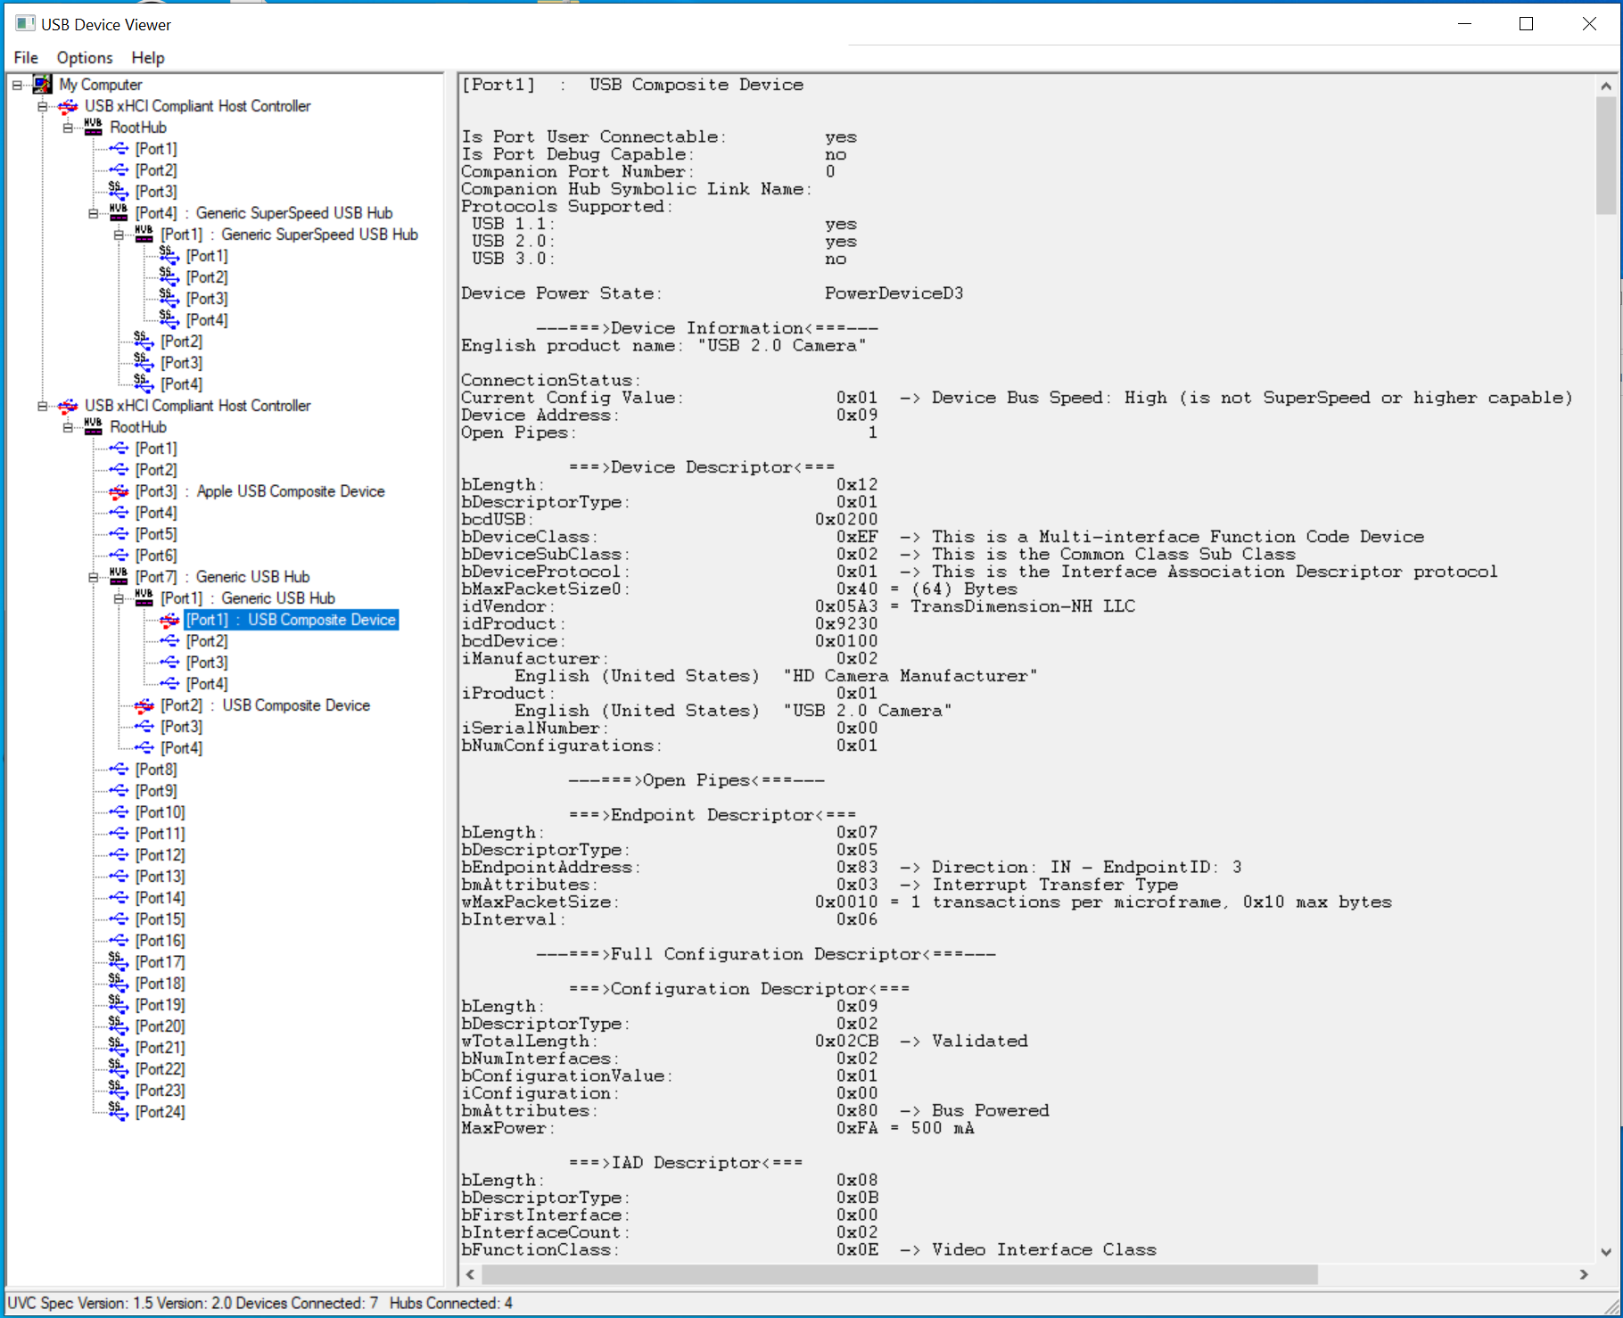Viewport: 1623px width, 1318px height.
Task: Select Port3 Apple USB Composite Device
Action: coord(260,491)
